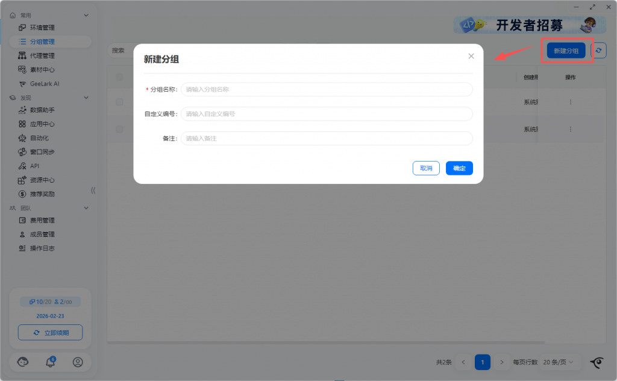Screen dimensions: 617x381
Task: Collapse the 常用 sidebar section
Action: [86, 15]
